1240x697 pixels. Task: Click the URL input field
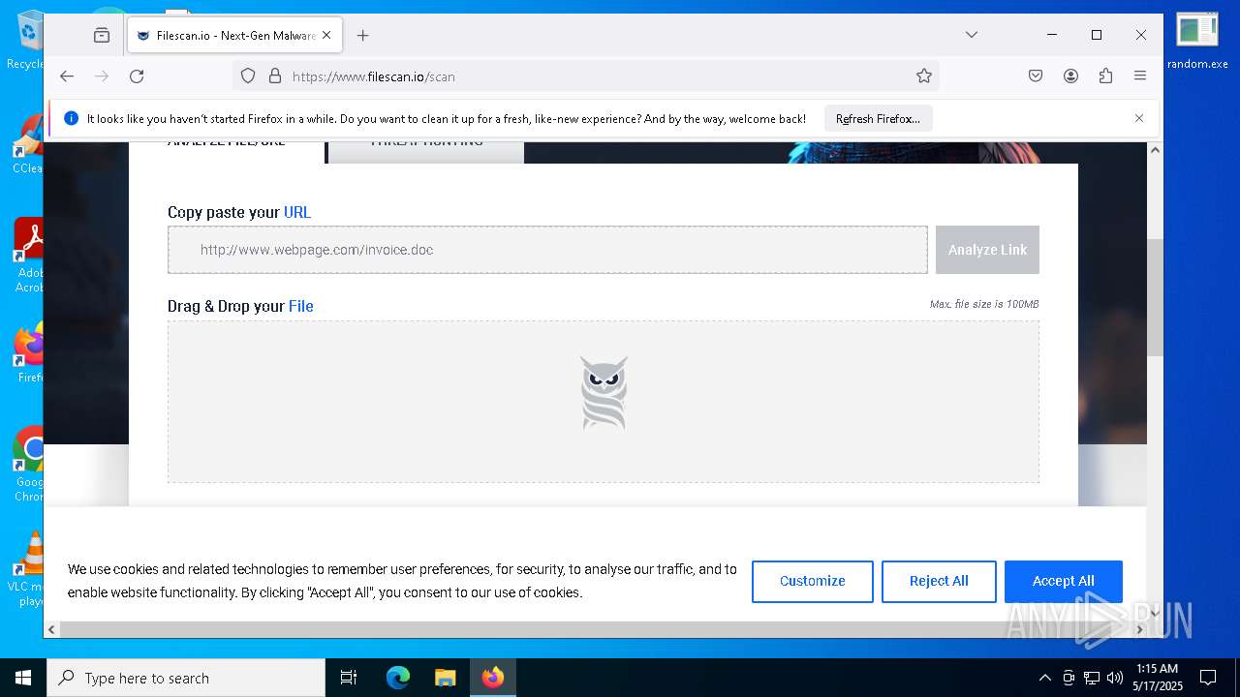[547, 250]
